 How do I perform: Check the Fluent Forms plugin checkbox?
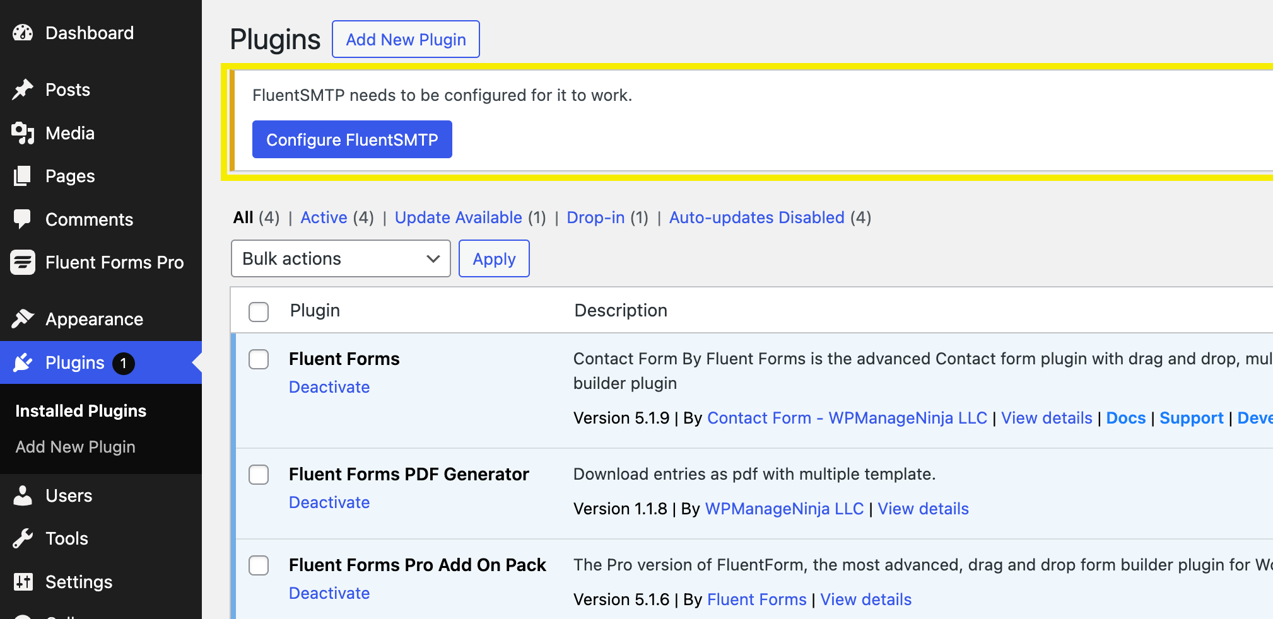[x=258, y=359]
